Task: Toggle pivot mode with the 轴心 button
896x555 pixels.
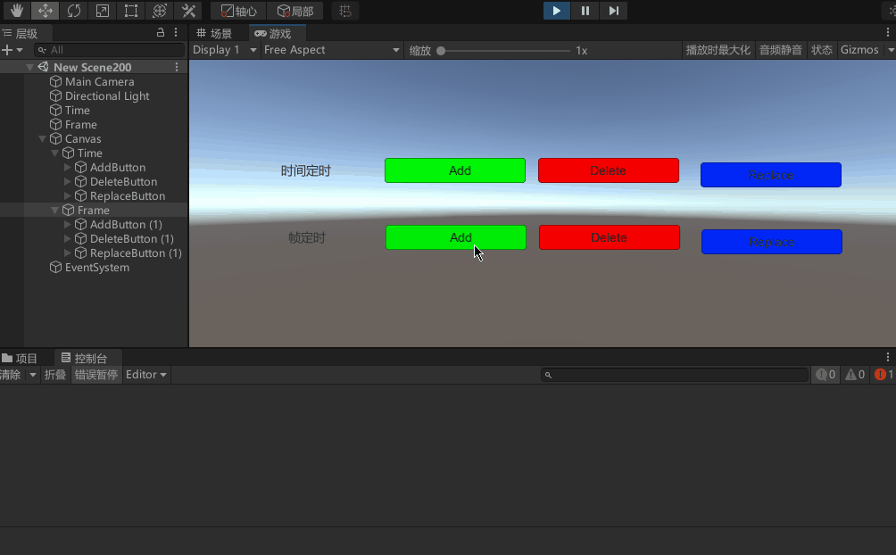Action: (x=239, y=11)
